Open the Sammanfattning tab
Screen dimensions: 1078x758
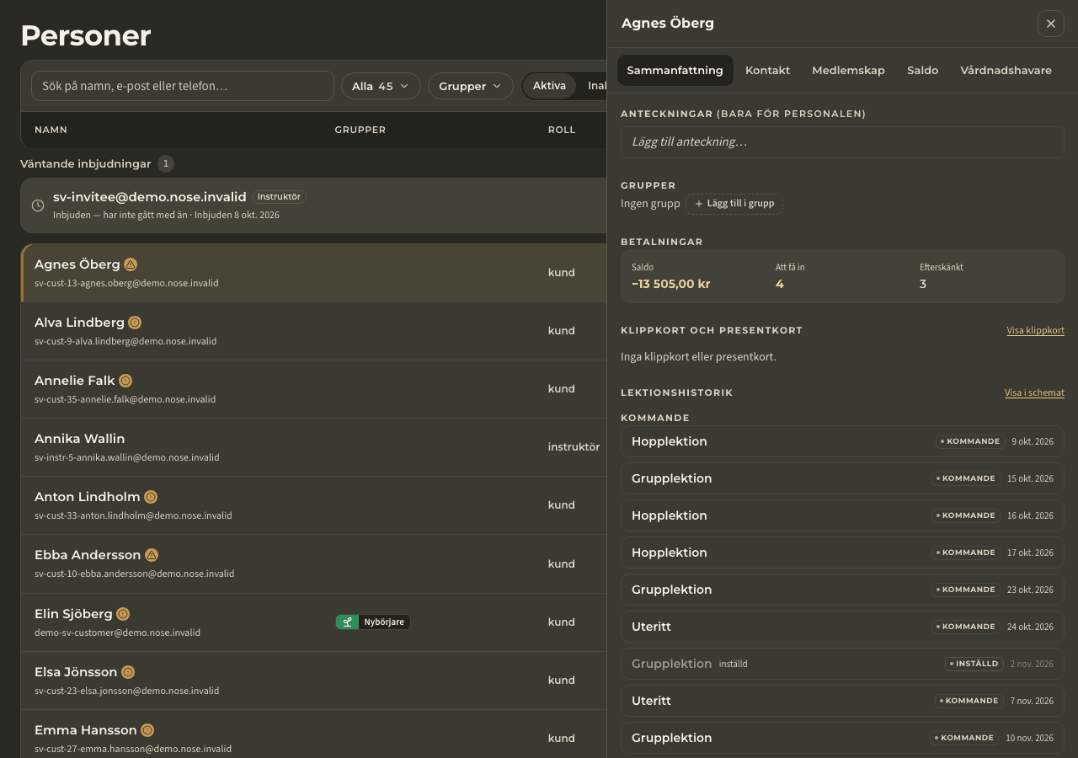pyautogui.click(x=675, y=71)
